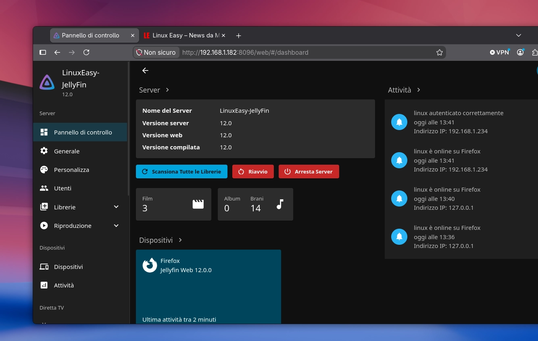Click the LinuxEasy-JellyFin server name value
Viewport: 538px width, 341px height.
(x=244, y=110)
